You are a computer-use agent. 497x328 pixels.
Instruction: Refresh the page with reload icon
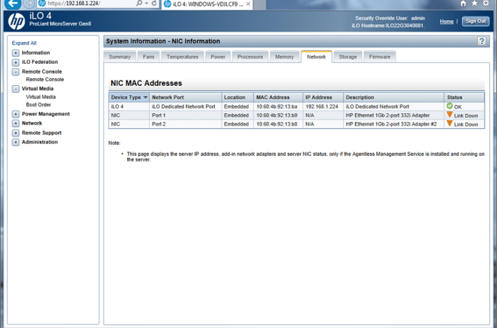click(x=154, y=3)
